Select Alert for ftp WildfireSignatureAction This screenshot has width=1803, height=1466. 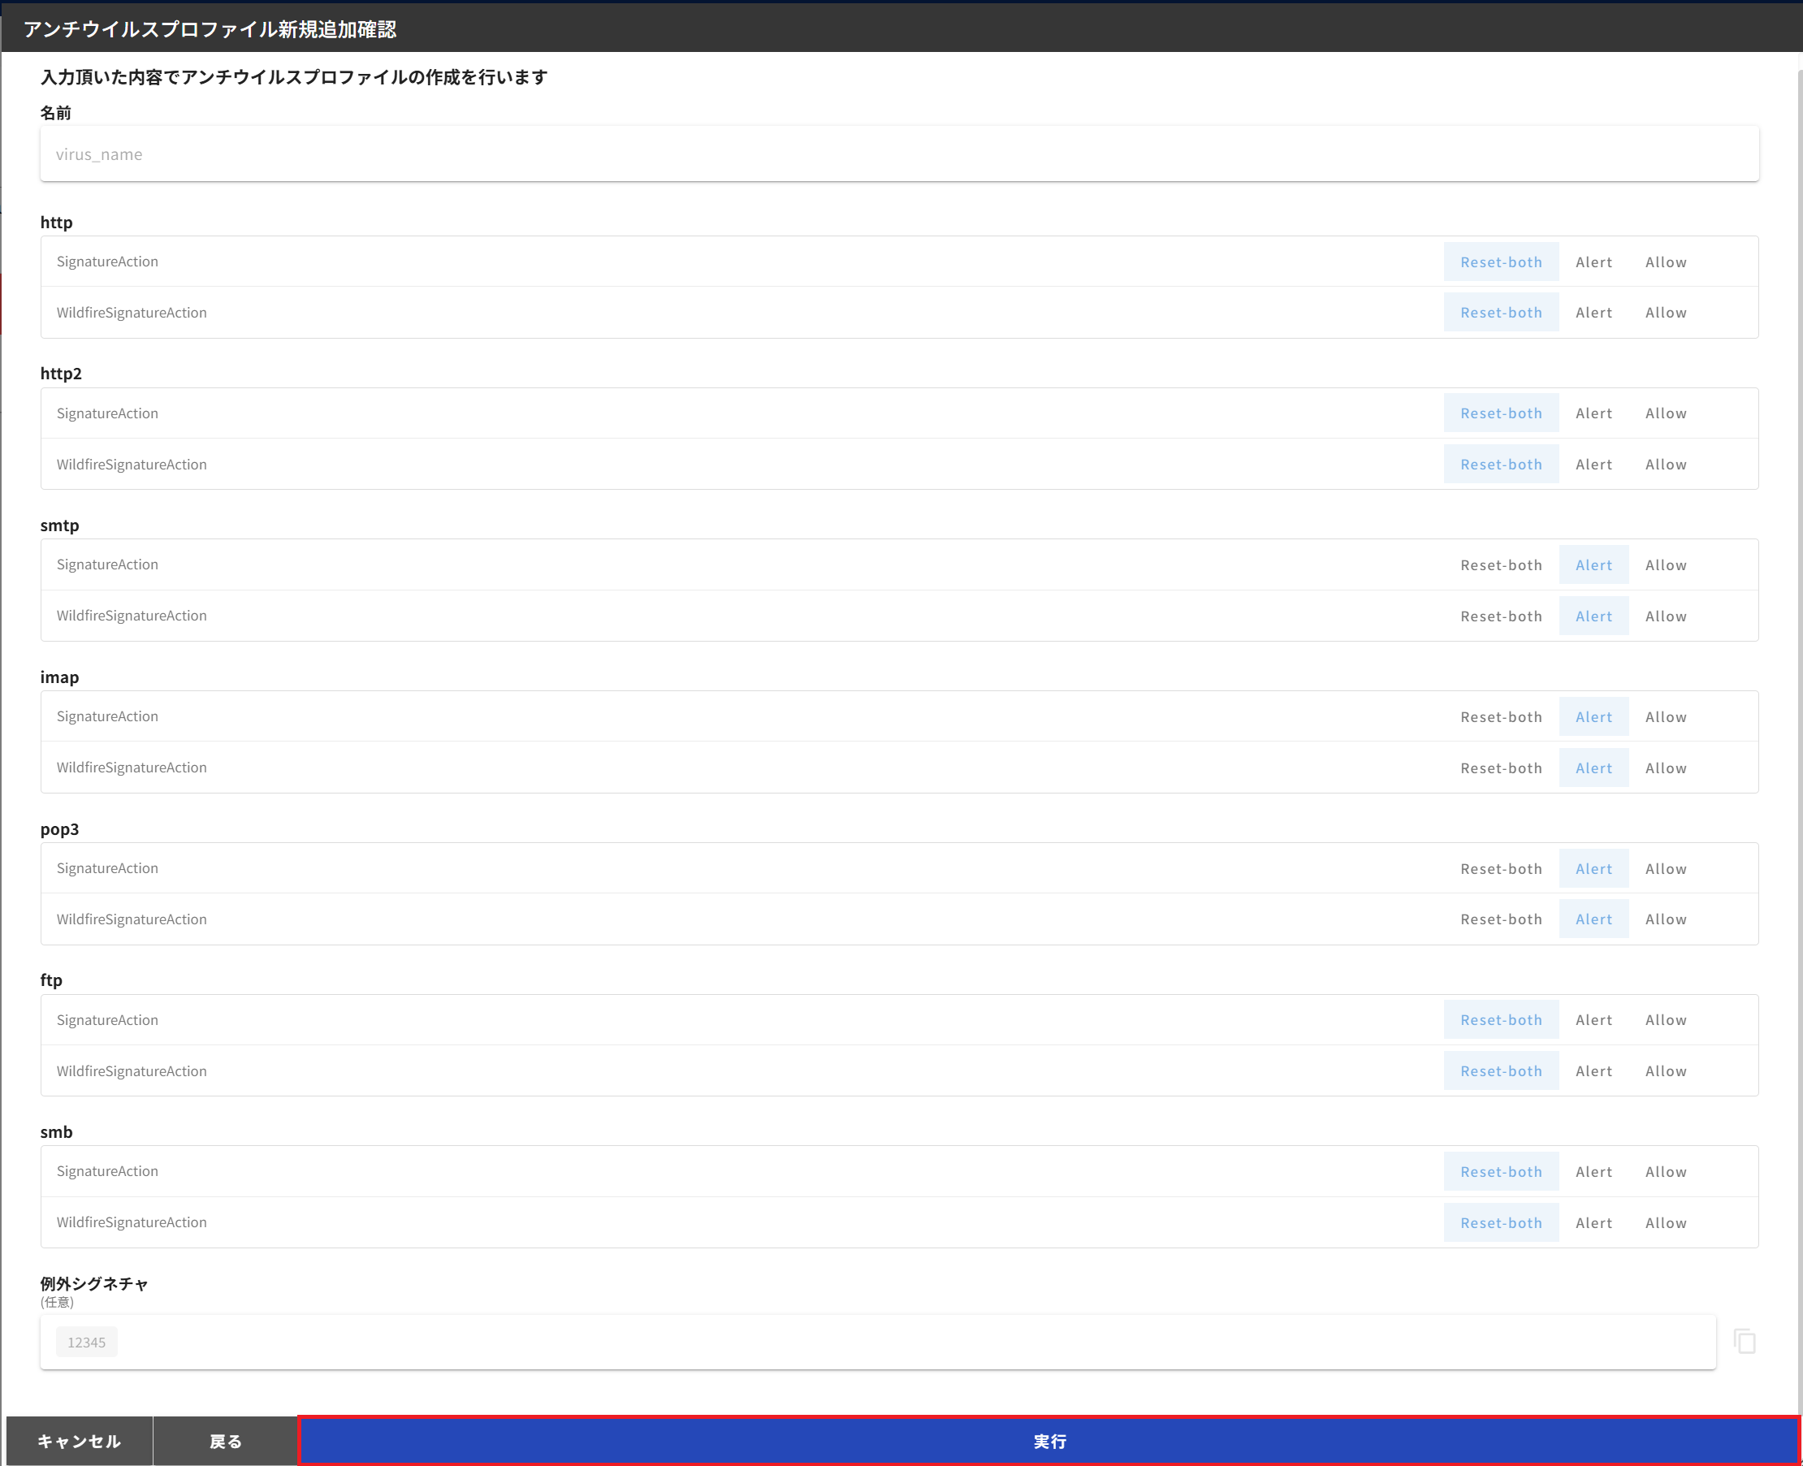(1593, 1070)
